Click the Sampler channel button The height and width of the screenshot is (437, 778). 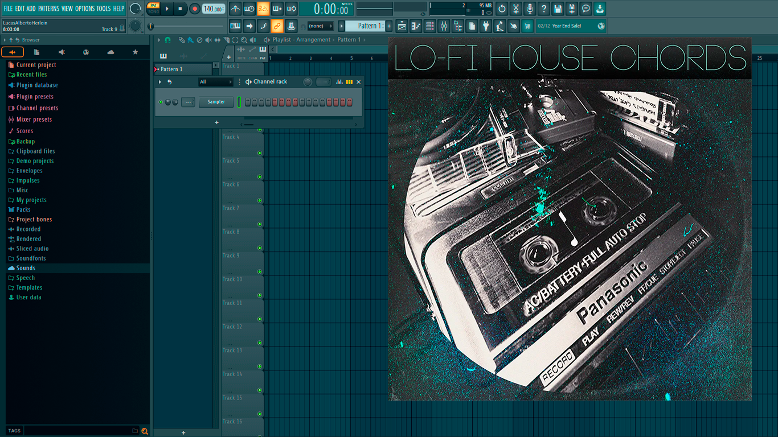(216, 102)
